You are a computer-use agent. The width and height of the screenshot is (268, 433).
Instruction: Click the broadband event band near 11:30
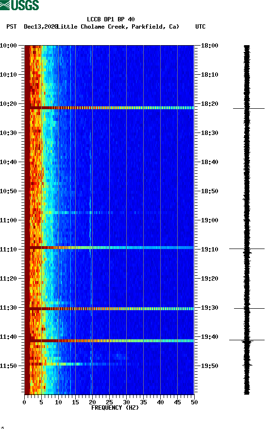[109, 309]
